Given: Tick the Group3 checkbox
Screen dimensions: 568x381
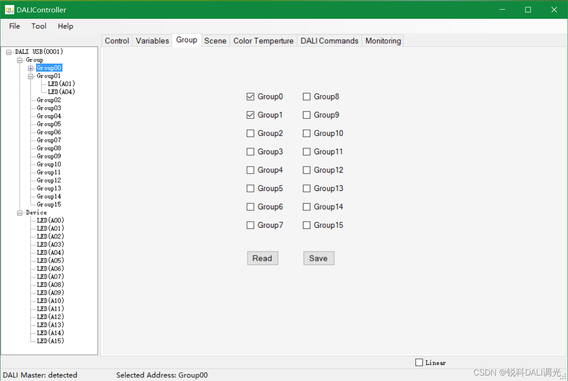Looking at the screenshot, I should click(250, 152).
